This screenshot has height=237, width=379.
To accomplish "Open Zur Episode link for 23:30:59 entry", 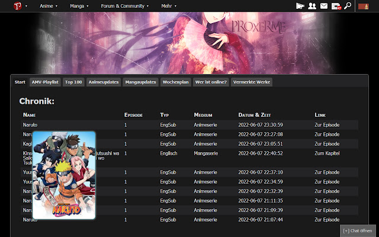I will point(327,125).
